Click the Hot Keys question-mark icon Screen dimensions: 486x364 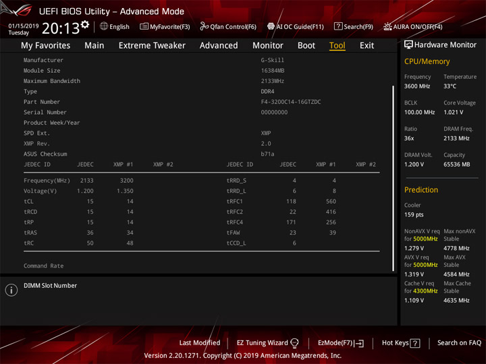click(414, 343)
